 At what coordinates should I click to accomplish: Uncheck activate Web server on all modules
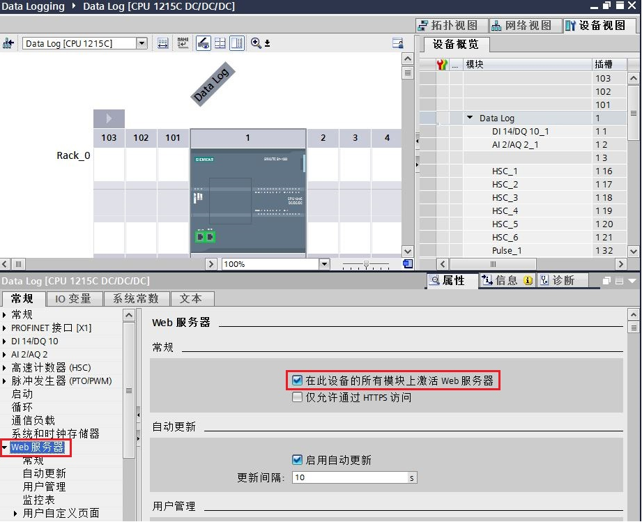tap(298, 381)
